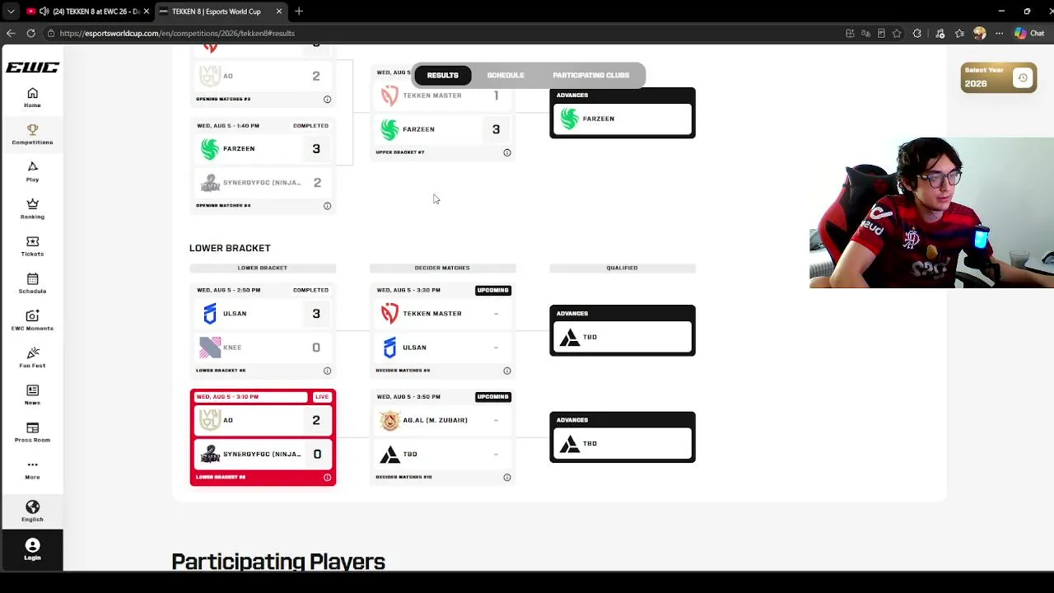Image resolution: width=1054 pixels, height=593 pixels.
Task: Click the AG.AL (M. Zubair) team logo
Action: pyautogui.click(x=389, y=420)
